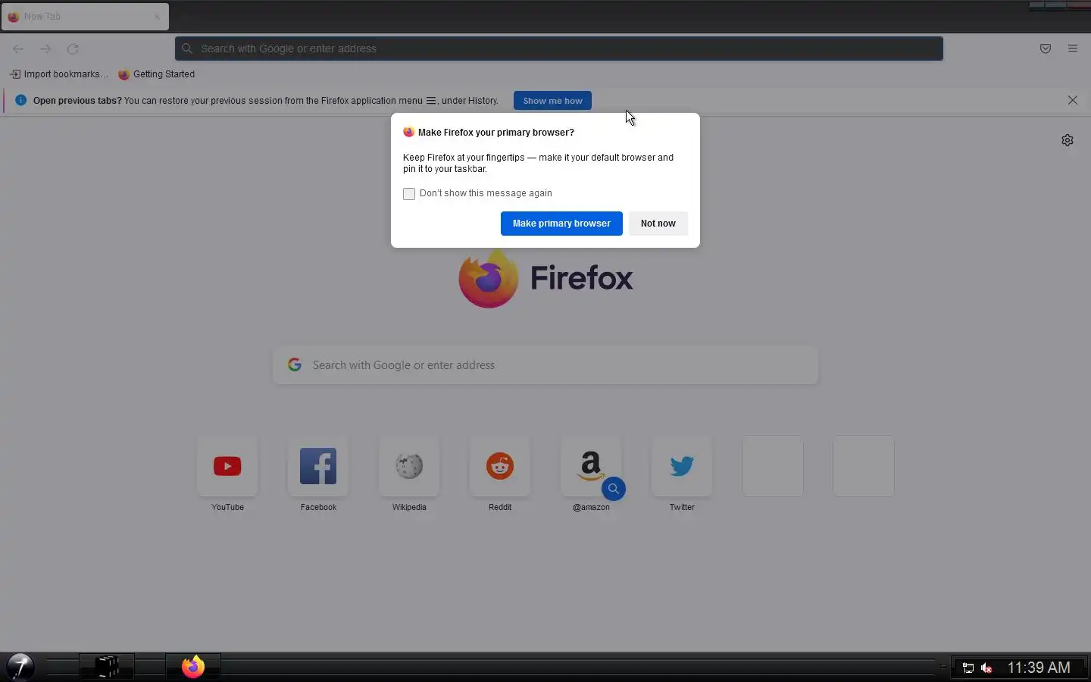
Task: Click the muted volume tray icon
Action: click(986, 668)
